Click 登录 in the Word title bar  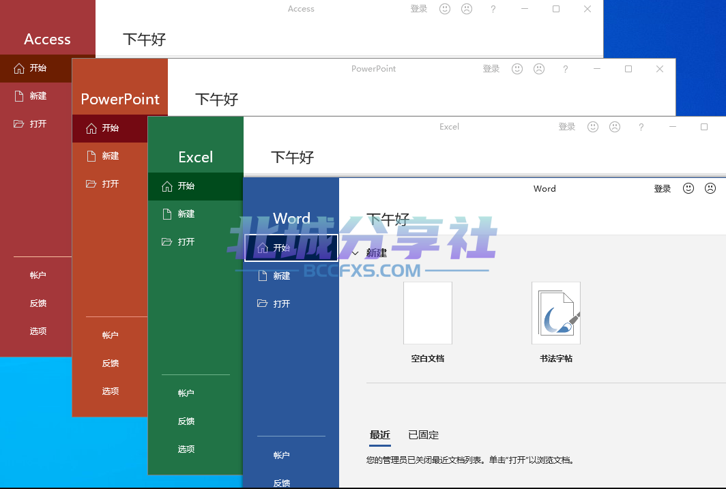click(x=662, y=189)
